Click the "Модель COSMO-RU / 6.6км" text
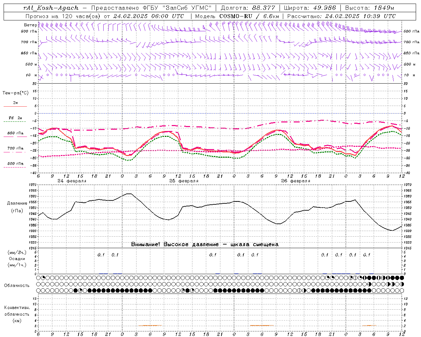Viewport: 421px width, 337px height. tap(237, 16)
